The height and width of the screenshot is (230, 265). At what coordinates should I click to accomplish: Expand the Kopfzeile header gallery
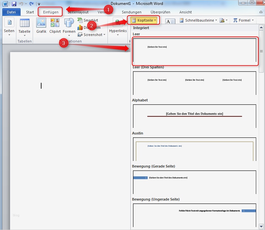pyautogui.click(x=144, y=20)
